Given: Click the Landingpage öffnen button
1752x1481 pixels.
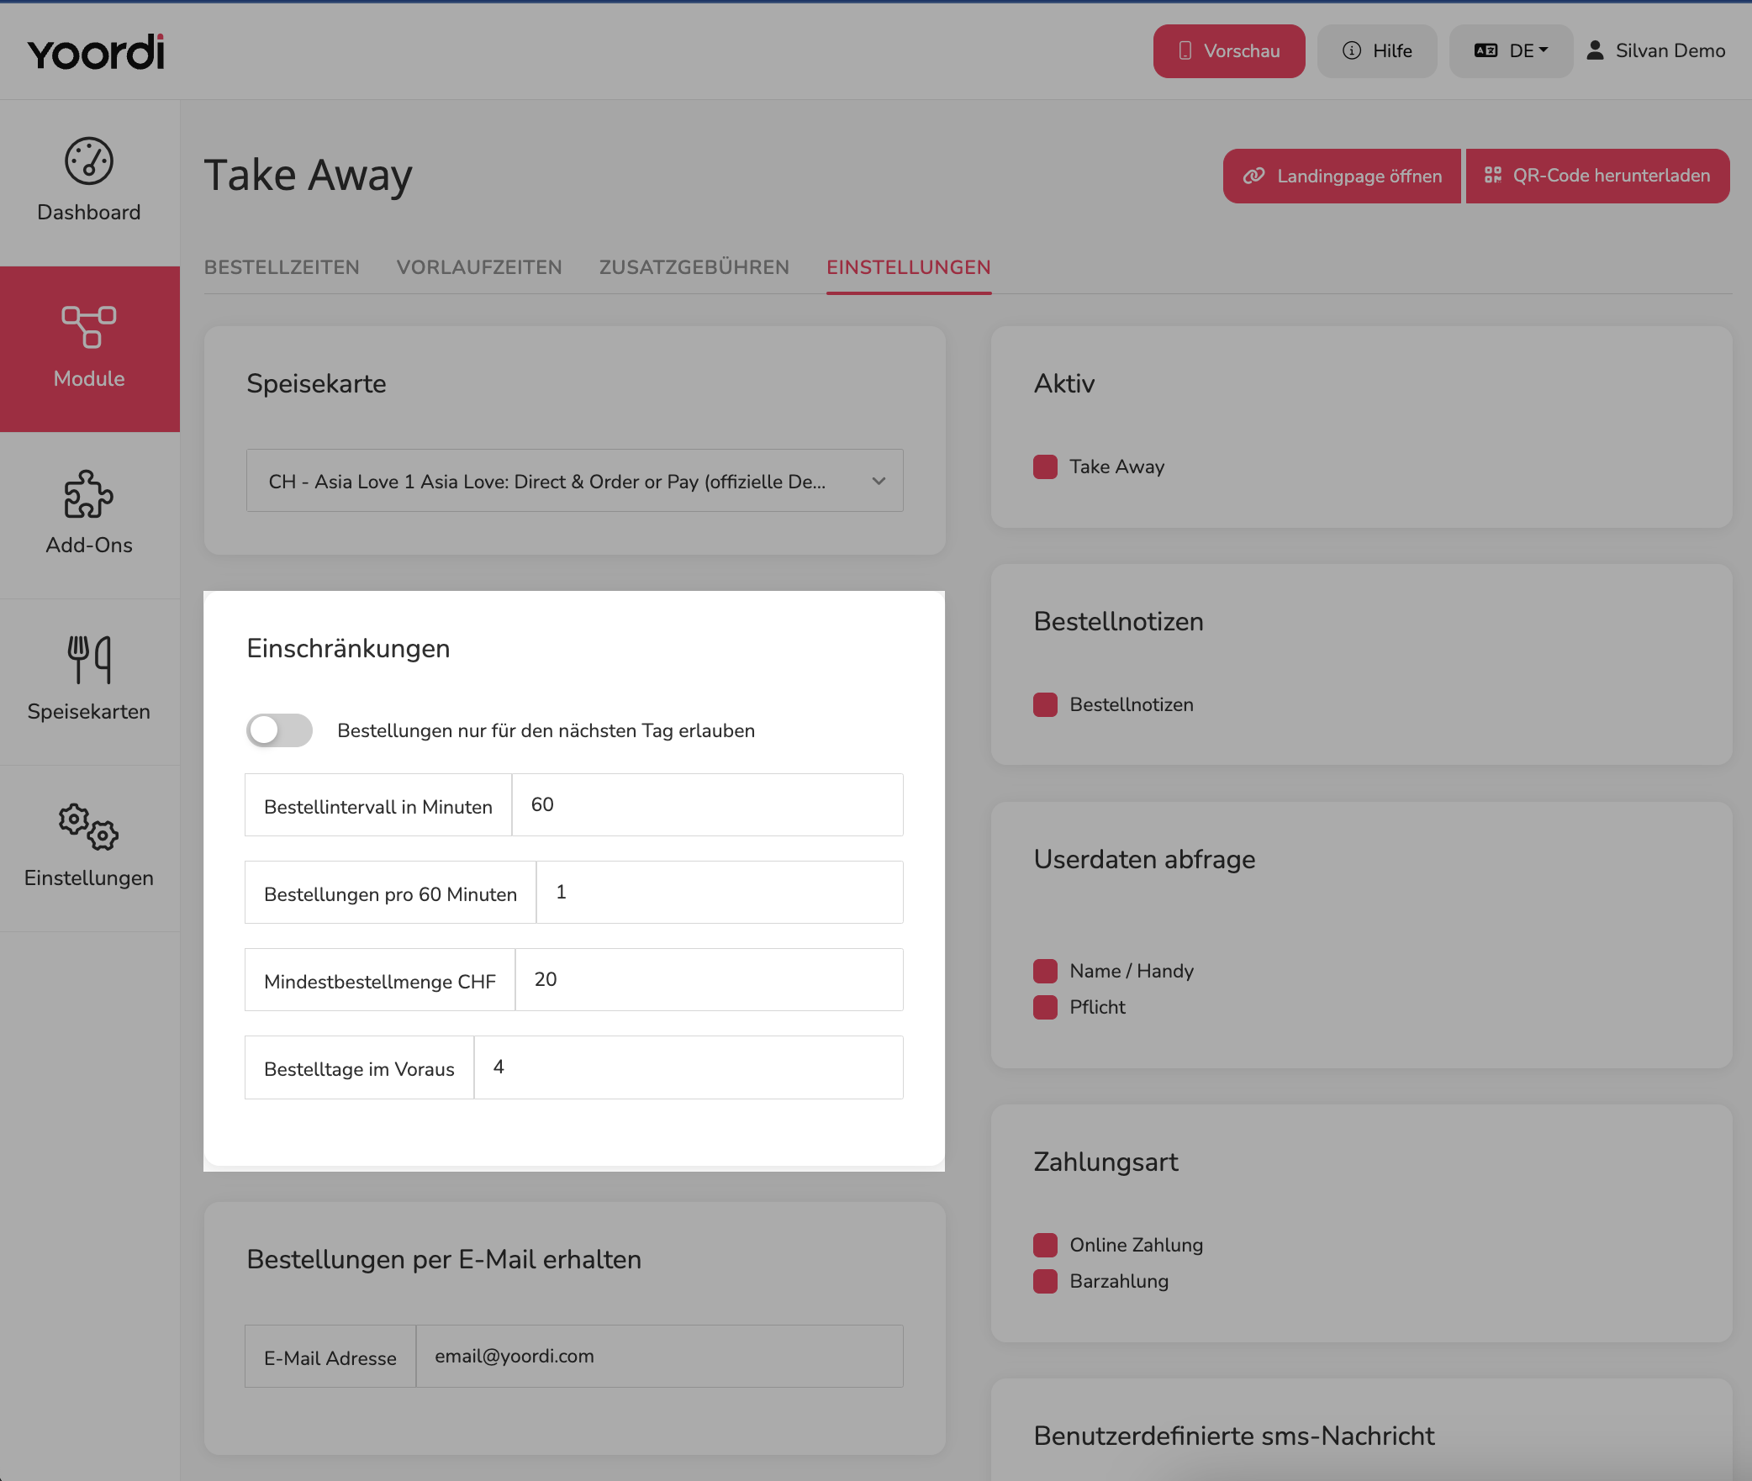Looking at the screenshot, I should point(1342,176).
